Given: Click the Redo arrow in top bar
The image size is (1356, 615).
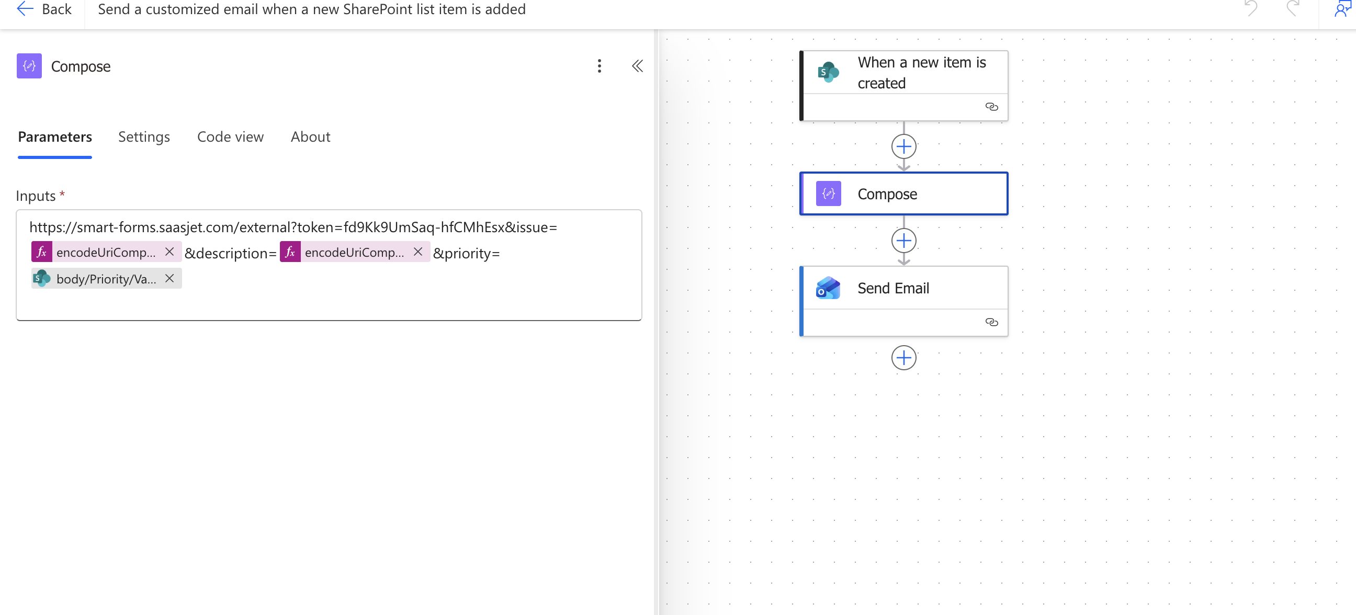Looking at the screenshot, I should tap(1293, 9).
